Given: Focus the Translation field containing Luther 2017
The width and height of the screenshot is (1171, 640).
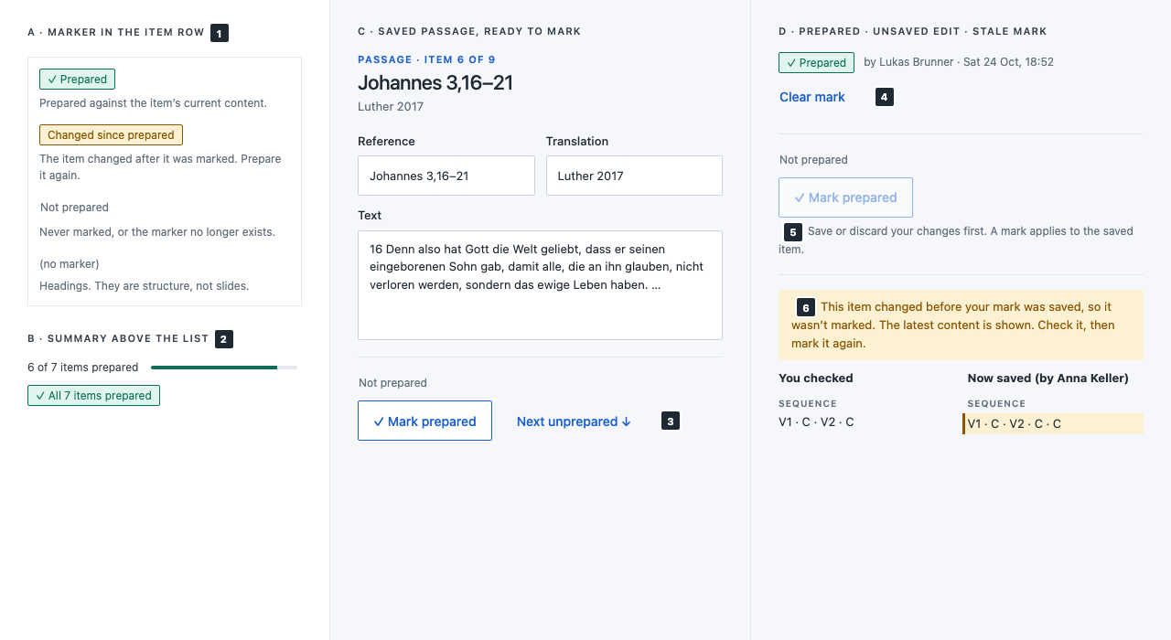Looking at the screenshot, I should point(634,176).
